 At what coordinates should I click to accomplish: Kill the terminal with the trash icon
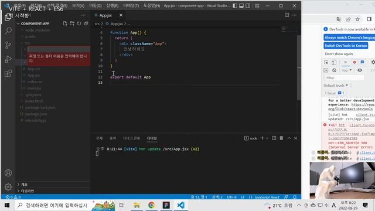click(281, 138)
